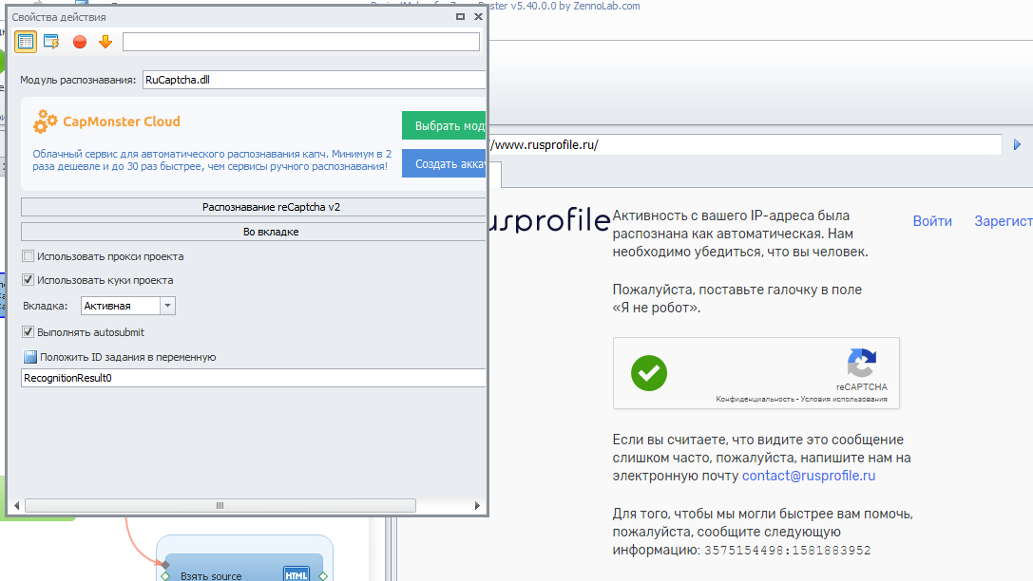Click the reCAPTCHA 'Конфиденциальность' link
The height and width of the screenshot is (581, 1033).
coord(755,400)
